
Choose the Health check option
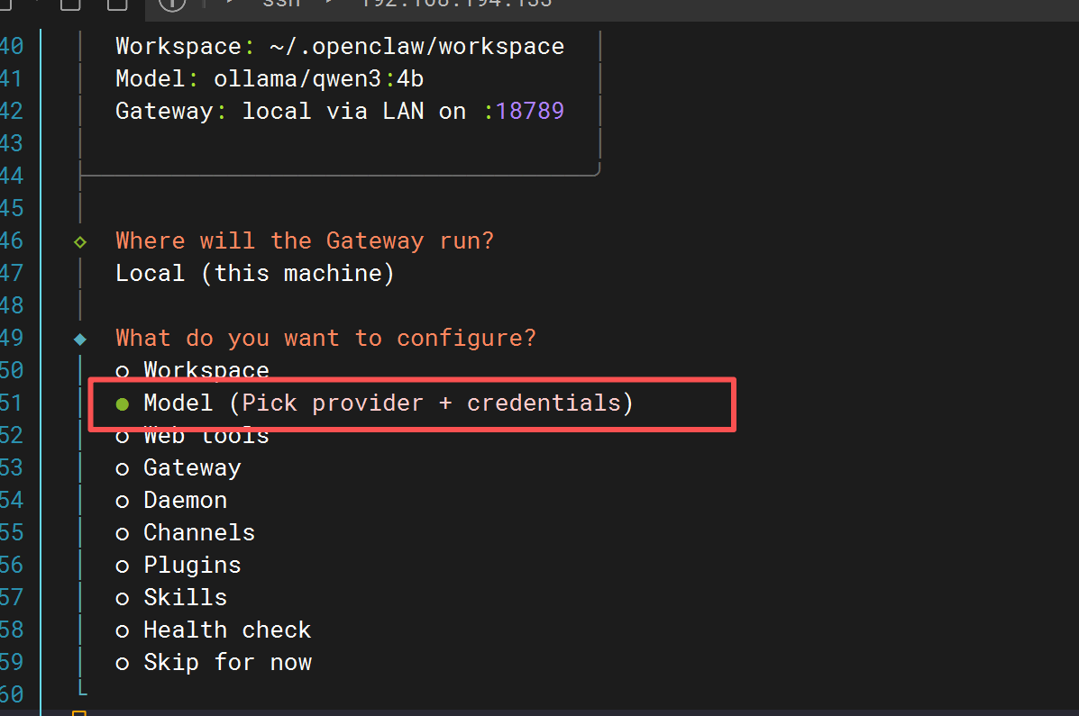214,630
